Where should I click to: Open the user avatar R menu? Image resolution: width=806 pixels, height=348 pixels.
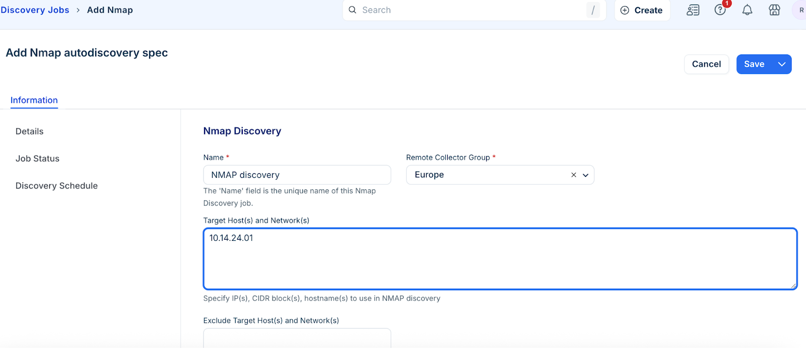(x=801, y=10)
